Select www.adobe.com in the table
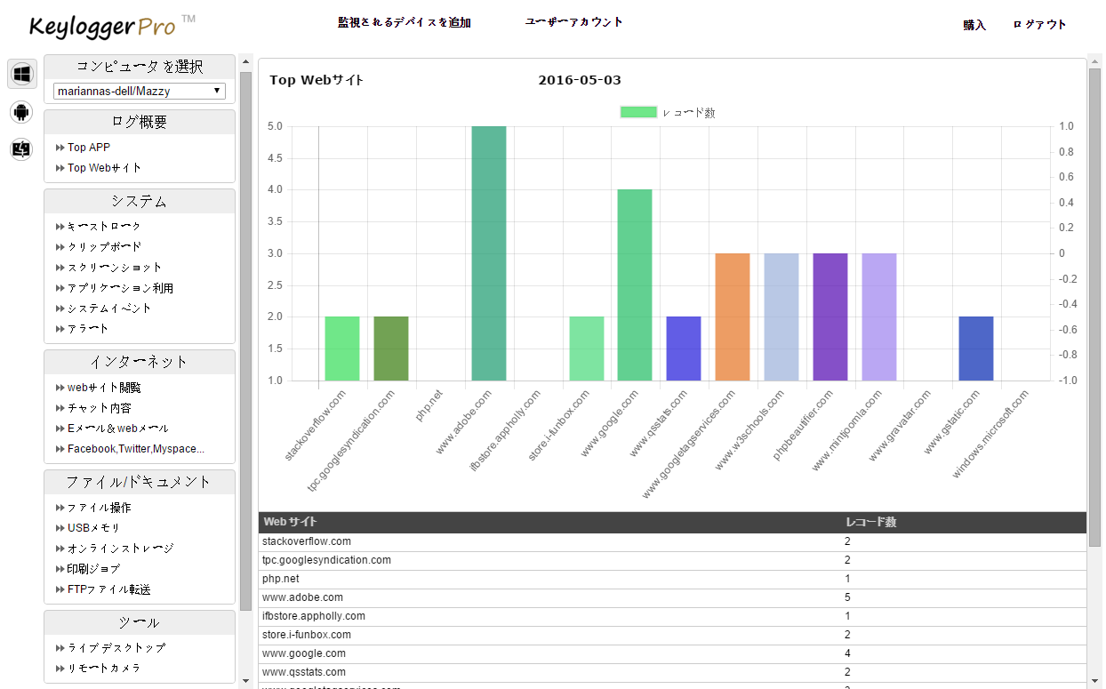The image size is (1106, 689). click(x=302, y=597)
